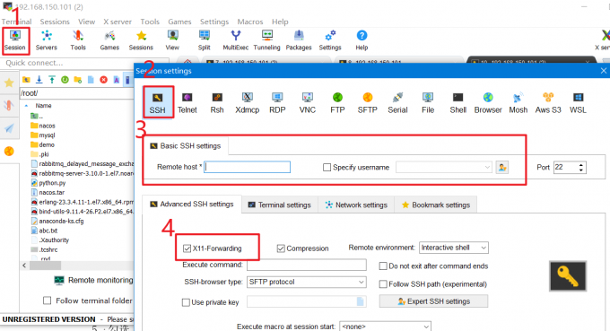Screen dimensions: 610x331
Task: Select the nacos folder in file list
Action: point(43,126)
